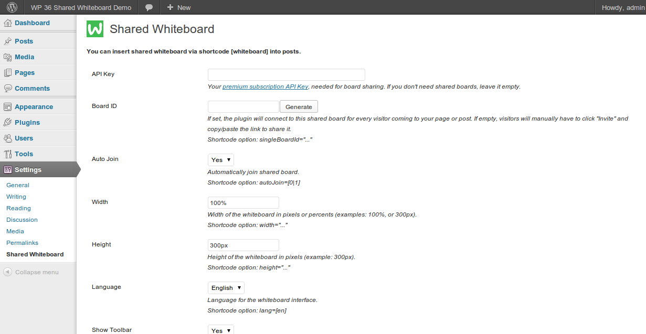Screen dimensions: 646x334
Task: Go to Discussion settings submenu
Action: click(x=22, y=220)
